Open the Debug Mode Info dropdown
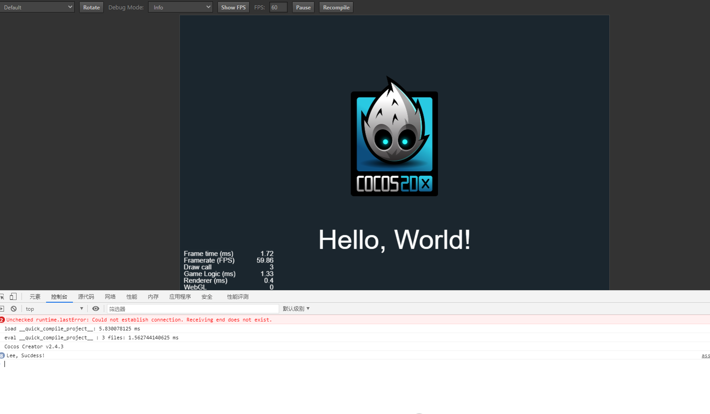Viewport: 710px width, 414px height. pos(180,7)
